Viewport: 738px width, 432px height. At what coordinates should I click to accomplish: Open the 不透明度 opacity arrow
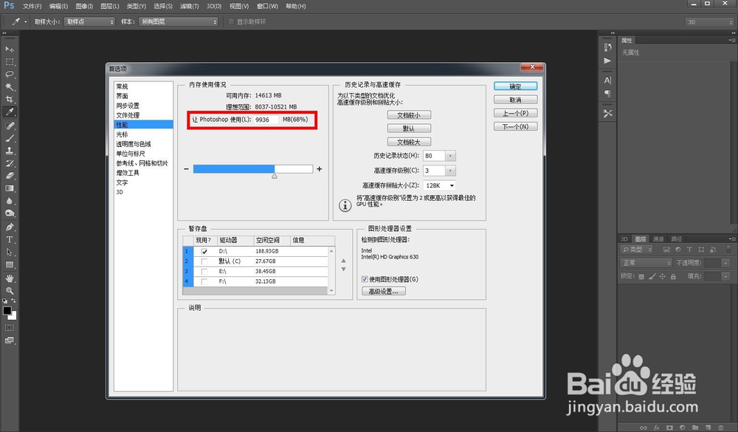[x=726, y=263]
